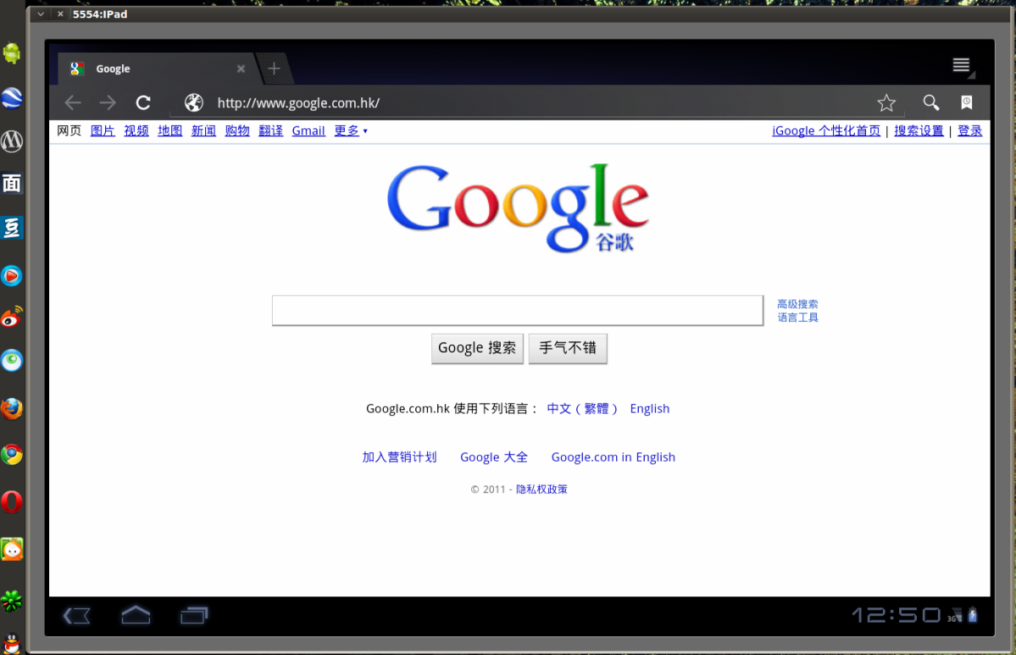Open 语言工具 link
1016x655 pixels.
[797, 318]
